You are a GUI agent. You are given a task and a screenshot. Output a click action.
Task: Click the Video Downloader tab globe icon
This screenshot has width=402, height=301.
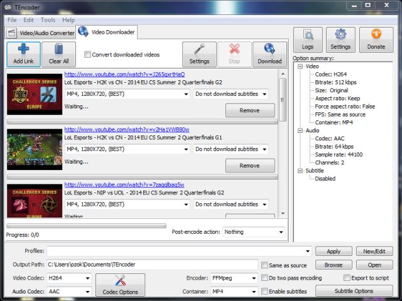83,31
